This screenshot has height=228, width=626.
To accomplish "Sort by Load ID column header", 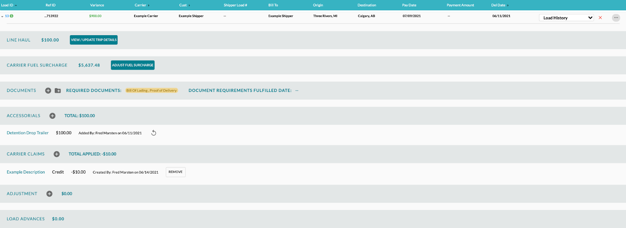I will pos(7,5).
